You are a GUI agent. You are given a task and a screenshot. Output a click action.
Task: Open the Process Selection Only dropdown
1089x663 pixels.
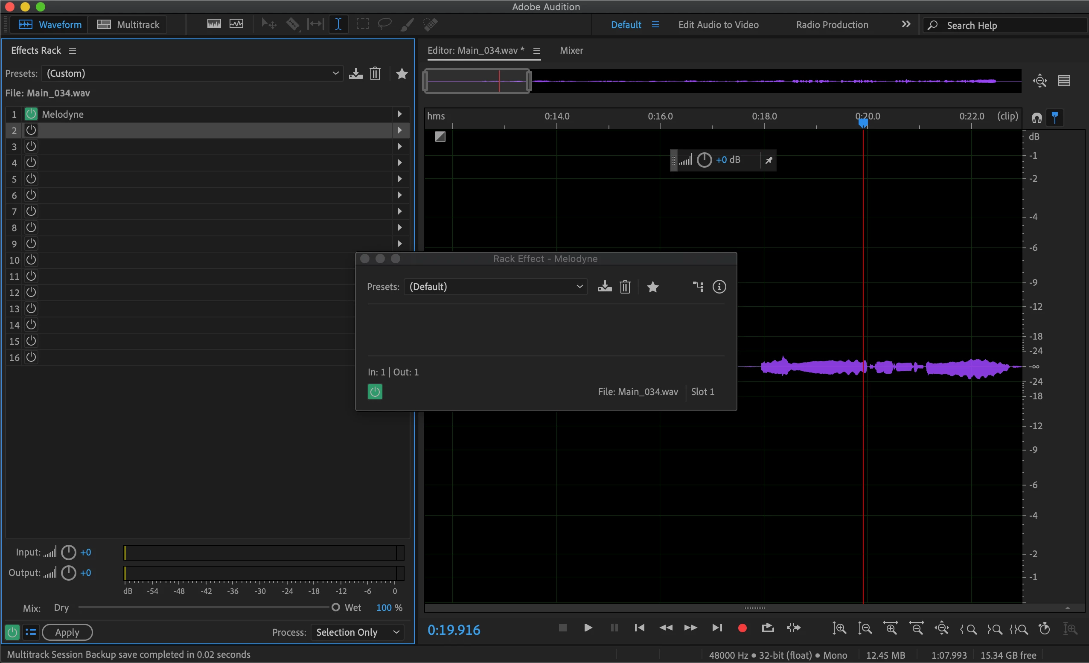click(x=357, y=633)
